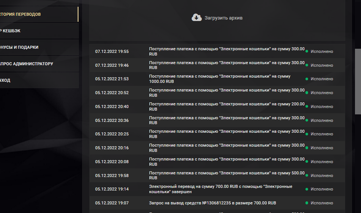Click "Исполнено" status in 05.12.2022 20:25 row
Screen dimensions: 361x213
click(x=322, y=134)
